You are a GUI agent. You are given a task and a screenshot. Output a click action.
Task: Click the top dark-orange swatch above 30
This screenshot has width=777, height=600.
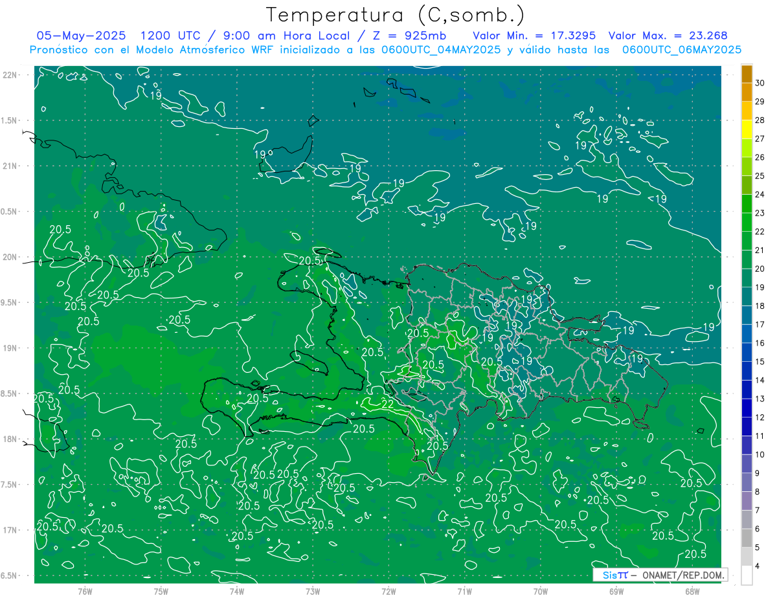(747, 73)
